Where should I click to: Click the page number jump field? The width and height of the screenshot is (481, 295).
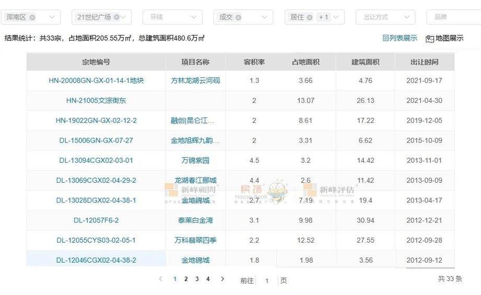coord(267,281)
